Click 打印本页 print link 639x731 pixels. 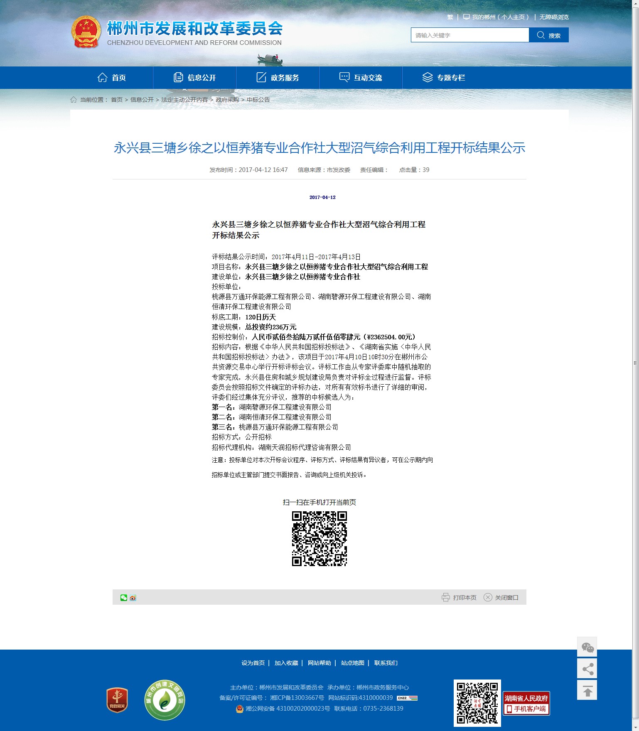[465, 597]
